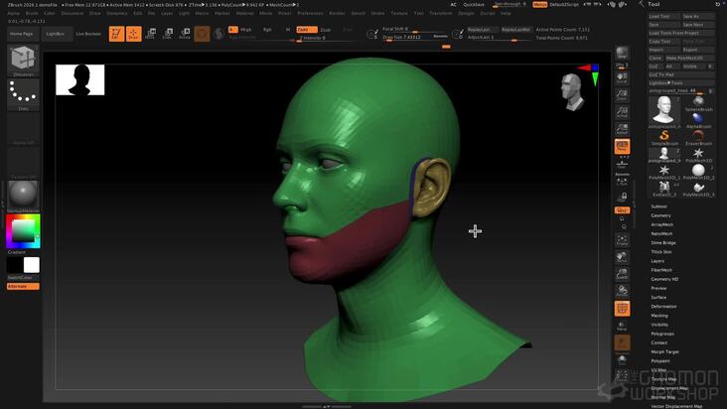
Task: Click the Zoom canvas icon
Action: click(x=622, y=94)
